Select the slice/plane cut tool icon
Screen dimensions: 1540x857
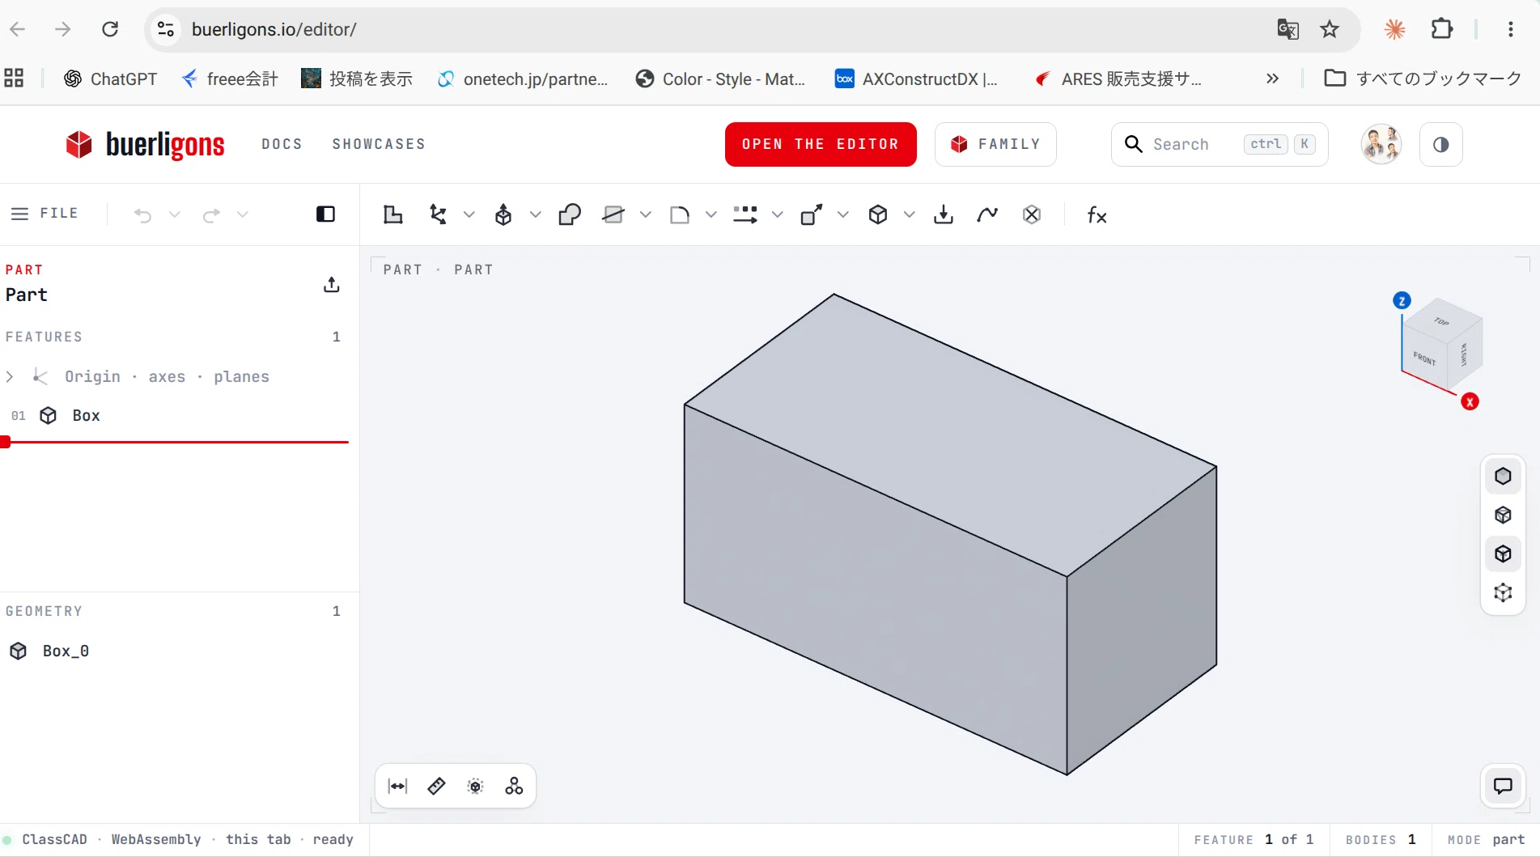point(613,214)
